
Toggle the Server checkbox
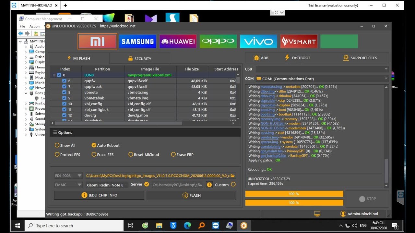click(147, 184)
